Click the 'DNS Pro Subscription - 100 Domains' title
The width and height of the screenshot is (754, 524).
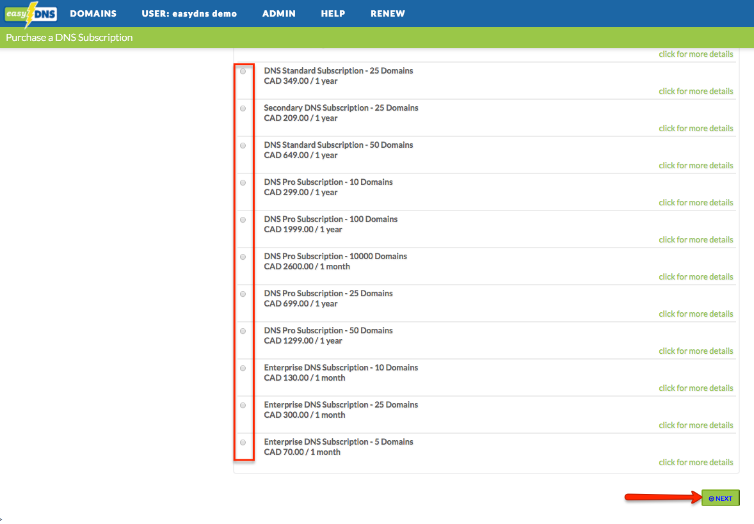331,219
